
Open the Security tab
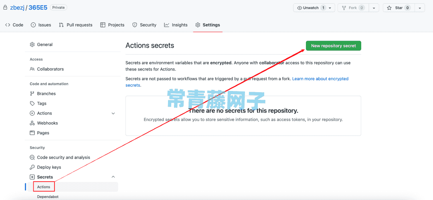tap(144, 25)
